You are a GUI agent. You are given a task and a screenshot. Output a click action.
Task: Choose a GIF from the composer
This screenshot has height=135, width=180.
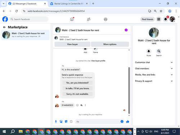pyautogui.click(x=71, y=122)
